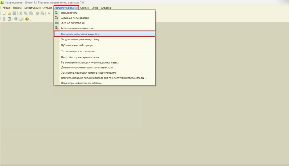This screenshot has height=166, width=289.
Task: Click the Save floppy disk icon
Action: 14,13
